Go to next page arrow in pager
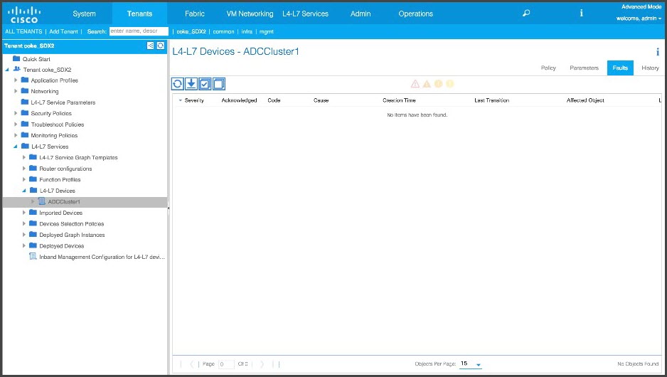Screen dimensions: 667x377 pyautogui.click(x=262, y=363)
